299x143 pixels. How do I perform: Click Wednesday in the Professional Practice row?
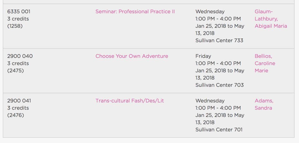pos(210,12)
